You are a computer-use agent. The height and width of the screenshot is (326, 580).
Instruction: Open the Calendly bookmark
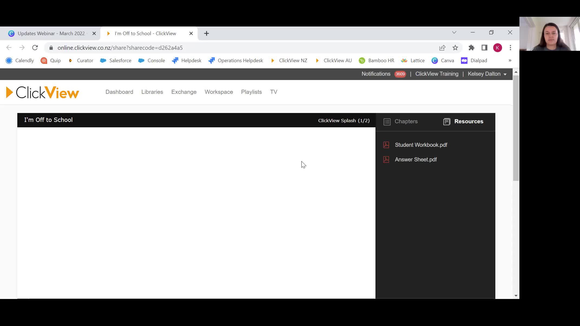[20, 61]
